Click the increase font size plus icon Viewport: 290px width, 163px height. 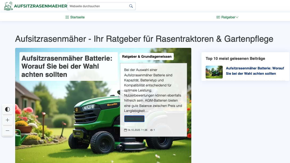(7, 120)
